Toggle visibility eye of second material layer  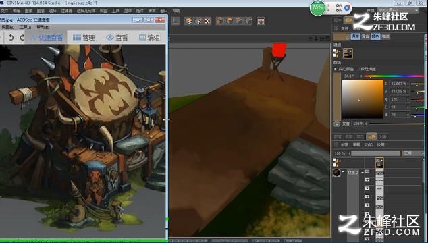pos(367,180)
